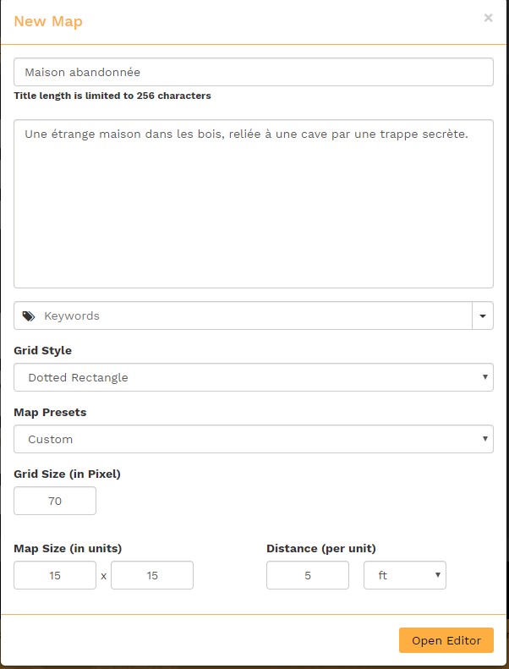Click the 'Distance (per unit)' label

coord(321,548)
